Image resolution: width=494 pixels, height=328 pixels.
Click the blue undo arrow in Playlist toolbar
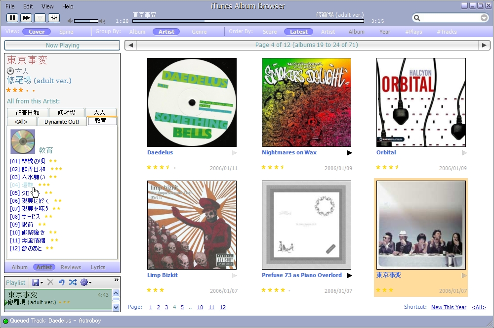61,282
